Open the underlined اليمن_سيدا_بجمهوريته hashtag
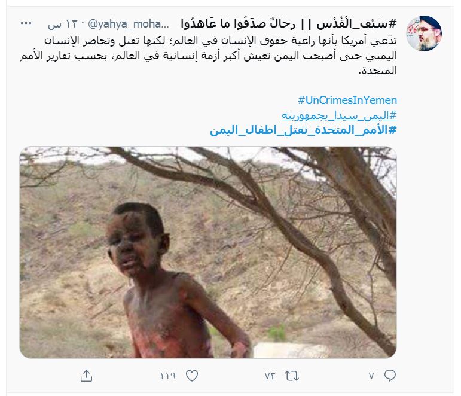This screenshot has width=461, height=396. 339,115
